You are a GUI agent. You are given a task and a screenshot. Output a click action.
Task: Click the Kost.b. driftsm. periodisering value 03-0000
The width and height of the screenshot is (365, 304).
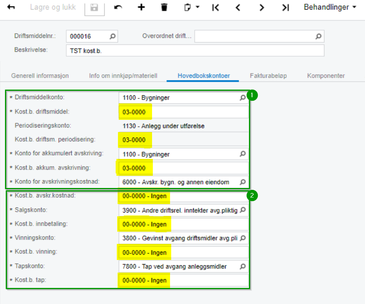[x=134, y=140]
